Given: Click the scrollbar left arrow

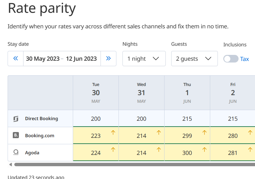Looking at the screenshot, I should 11,165.
